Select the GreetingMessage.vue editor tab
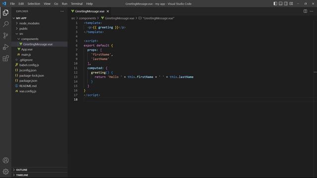Viewport: 317px width, 178px height. [x=90, y=11]
